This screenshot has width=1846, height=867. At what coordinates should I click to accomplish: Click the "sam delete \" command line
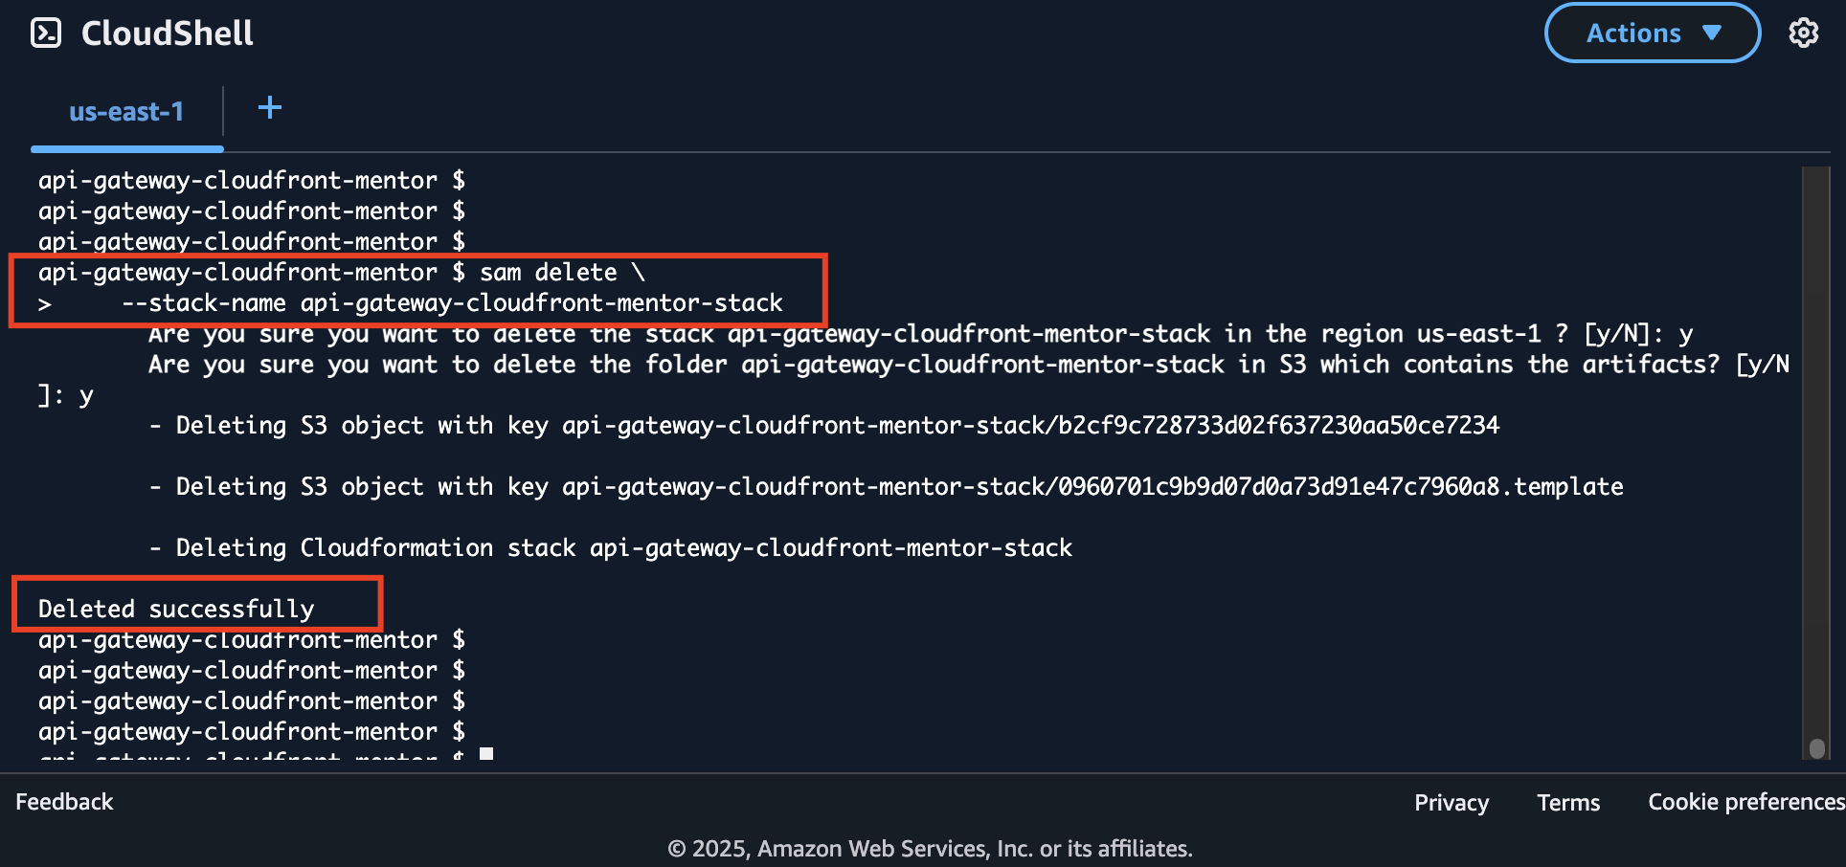[x=562, y=273]
